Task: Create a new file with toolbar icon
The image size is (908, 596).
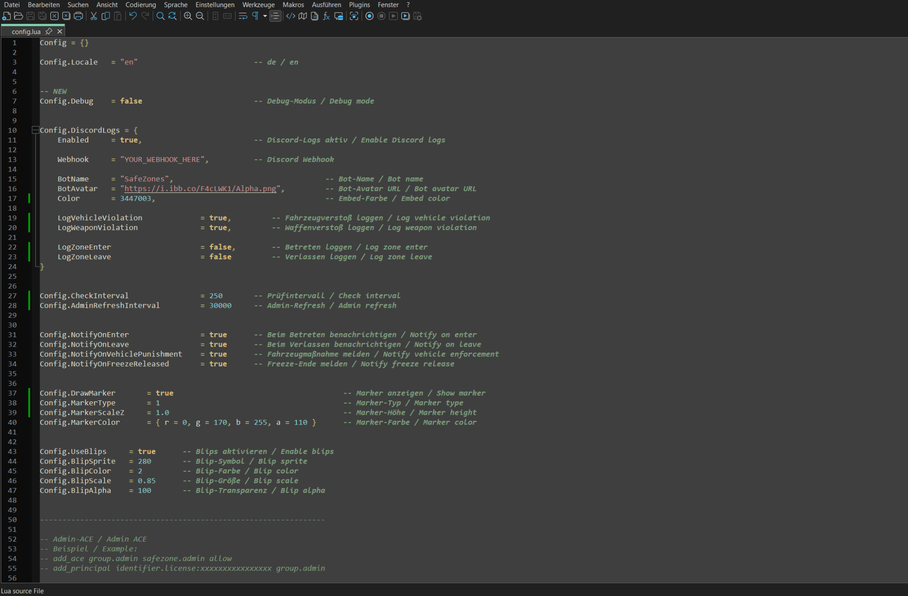Action: point(6,16)
